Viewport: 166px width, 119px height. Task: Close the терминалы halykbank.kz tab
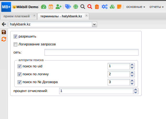click(86, 15)
